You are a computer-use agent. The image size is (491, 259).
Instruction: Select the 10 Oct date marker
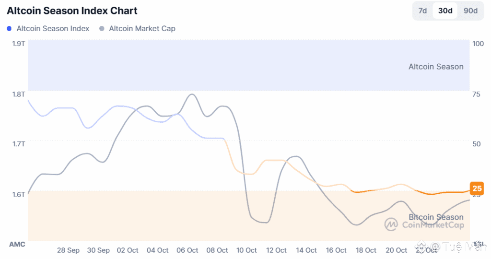[246, 250]
